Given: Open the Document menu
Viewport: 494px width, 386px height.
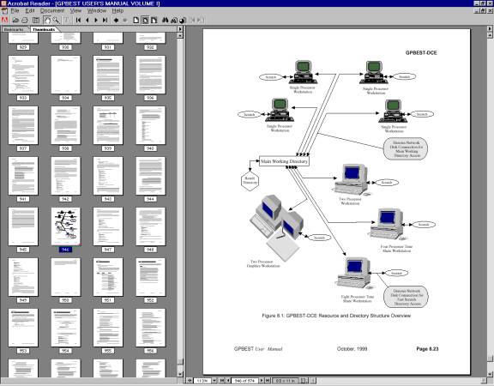Looking at the screenshot, I should (x=52, y=10).
